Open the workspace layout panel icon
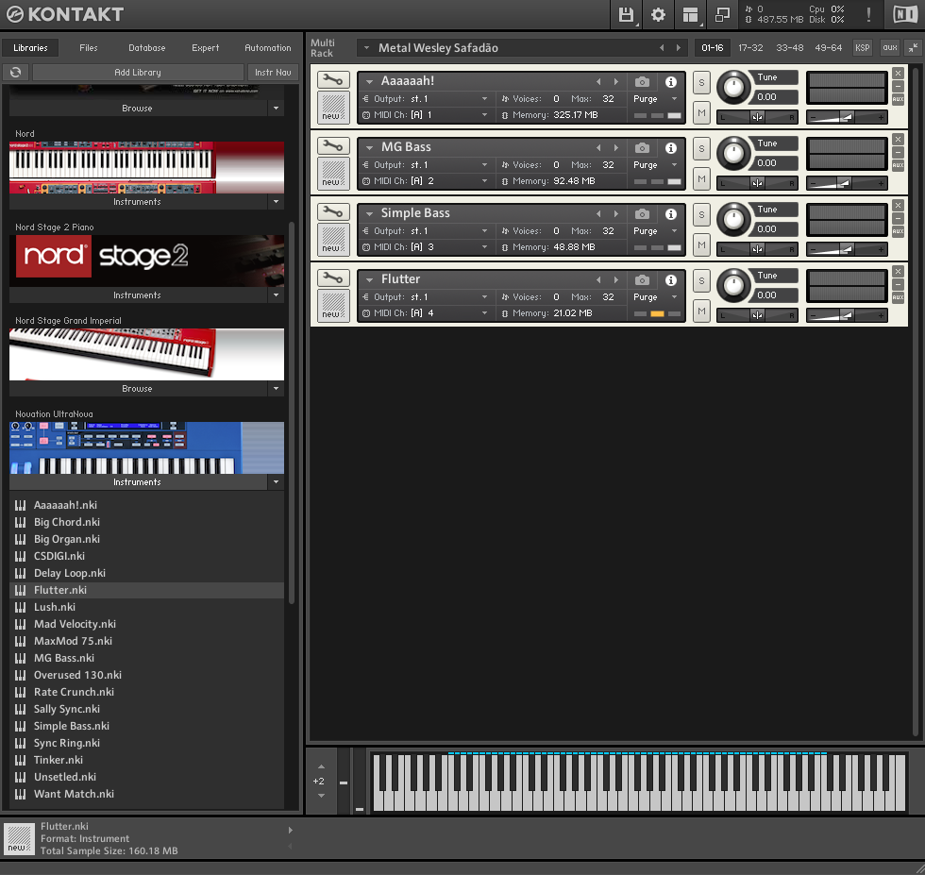 (690, 15)
